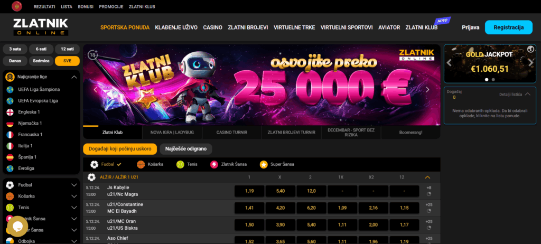541x244 pixels.
Task: Advance the banner carousel right arrow
Action: click(427, 90)
